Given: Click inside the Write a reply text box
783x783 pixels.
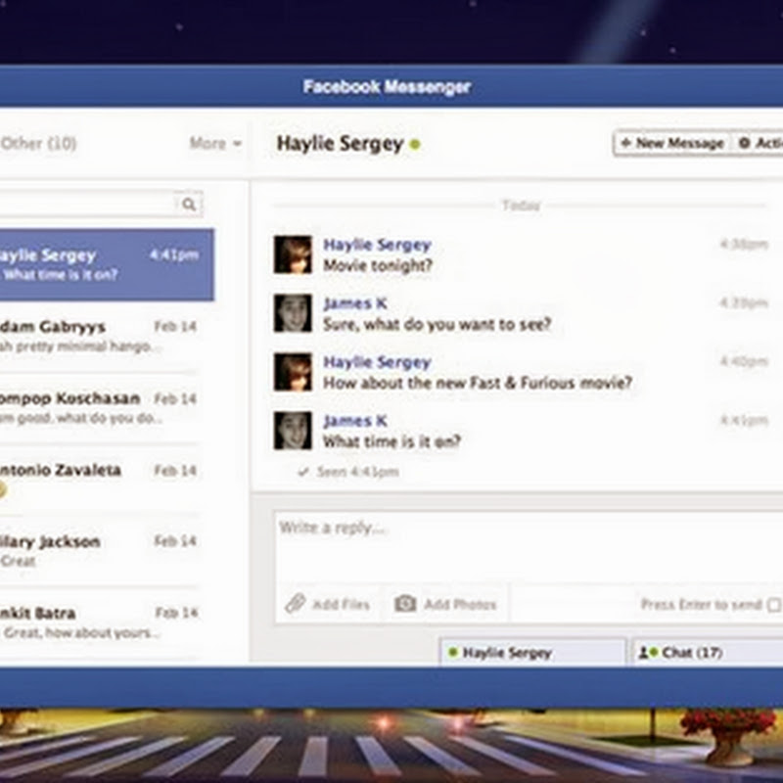Looking at the screenshot, I should point(529,547).
